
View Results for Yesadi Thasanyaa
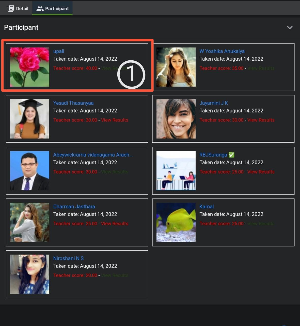pyautogui.click(x=115, y=120)
